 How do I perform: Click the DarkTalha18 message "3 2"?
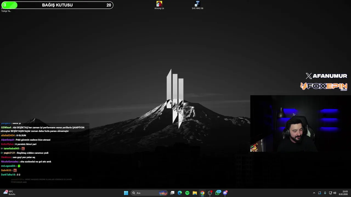pos(18,175)
